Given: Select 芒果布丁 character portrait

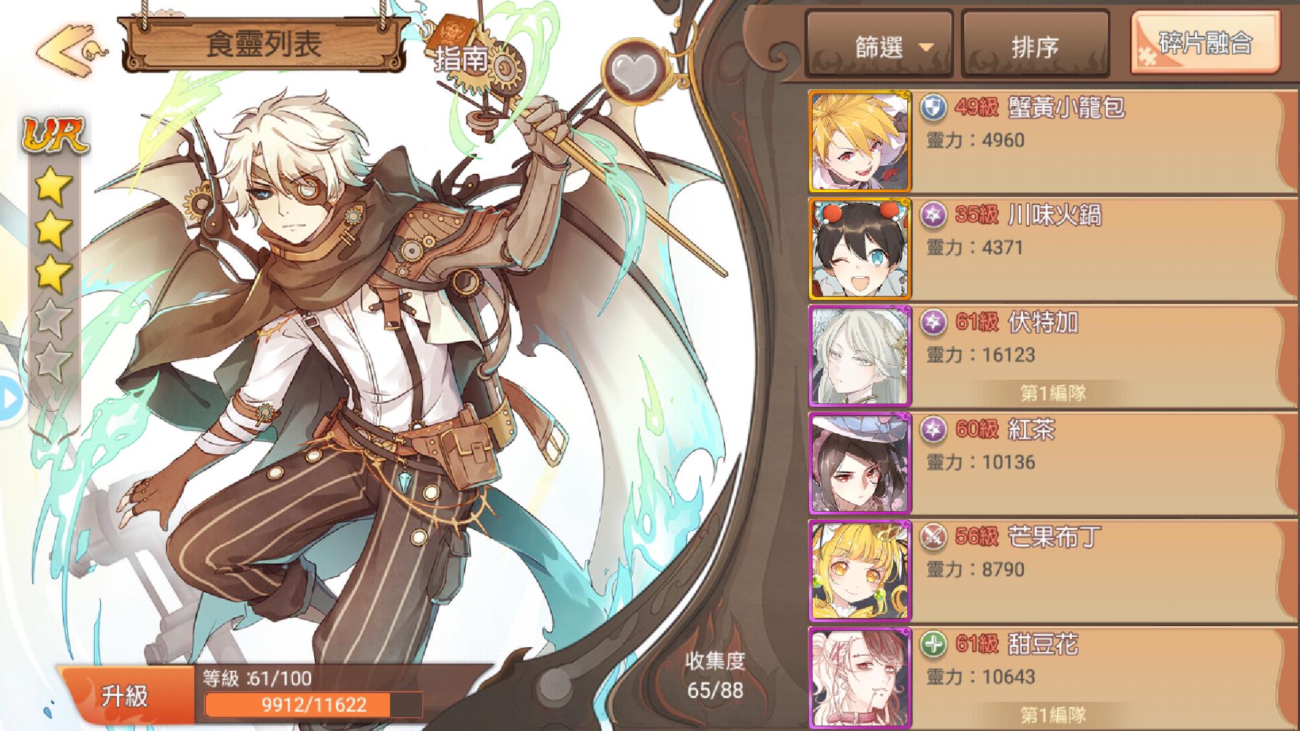Looking at the screenshot, I should click(x=860, y=571).
